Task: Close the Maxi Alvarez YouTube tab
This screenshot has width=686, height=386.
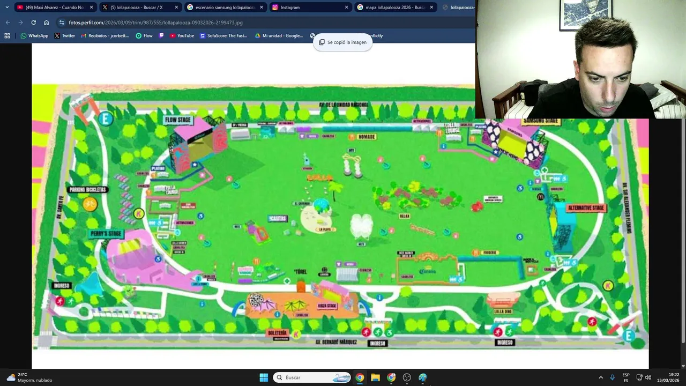Action: (x=91, y=8)
